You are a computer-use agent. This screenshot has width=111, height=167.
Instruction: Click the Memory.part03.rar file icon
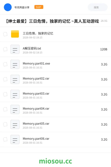point(15,94)
